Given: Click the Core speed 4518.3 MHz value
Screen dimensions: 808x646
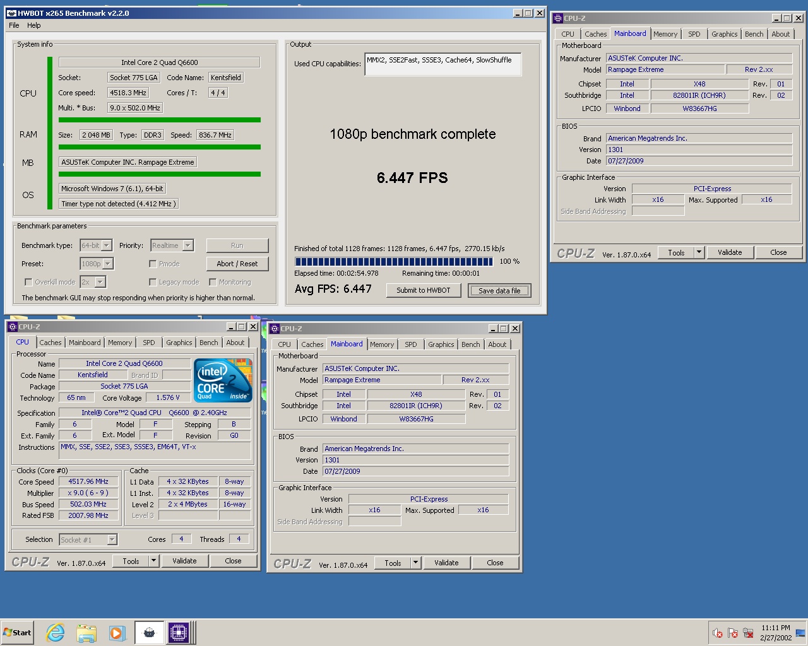Looking at the screenshot, I should pos(128,93).
